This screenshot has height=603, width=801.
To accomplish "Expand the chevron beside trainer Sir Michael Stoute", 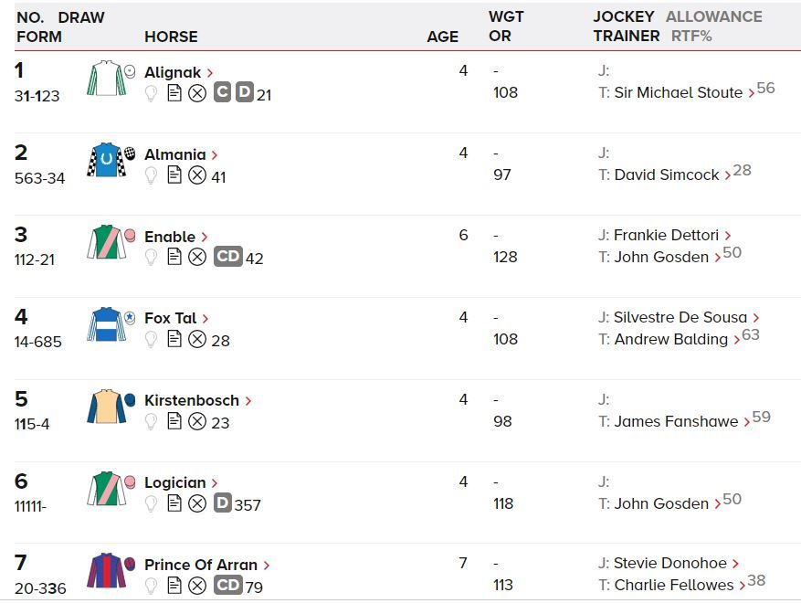I will tap(751, 93).
